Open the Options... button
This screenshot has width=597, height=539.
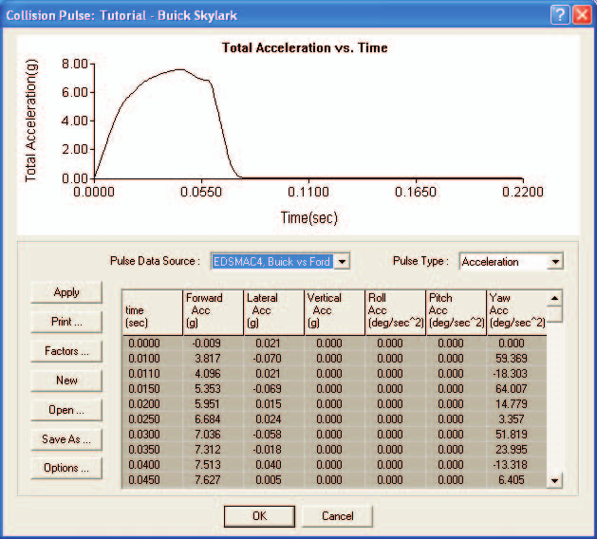66,468
